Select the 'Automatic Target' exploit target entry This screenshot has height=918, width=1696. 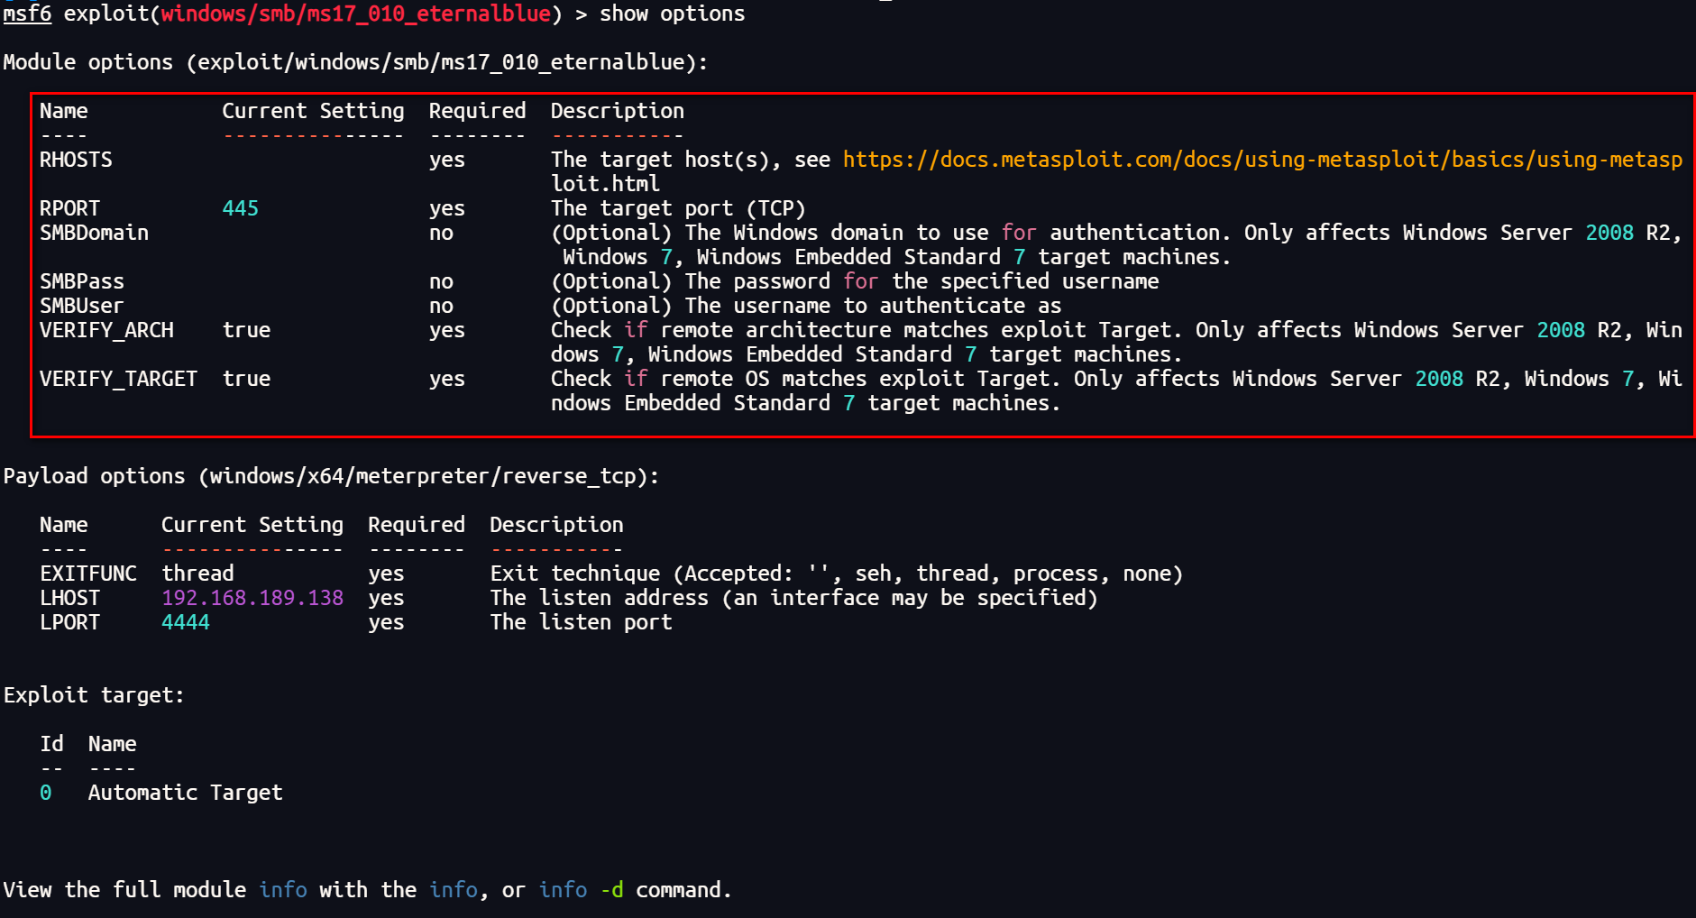click(x=185, y=792)
